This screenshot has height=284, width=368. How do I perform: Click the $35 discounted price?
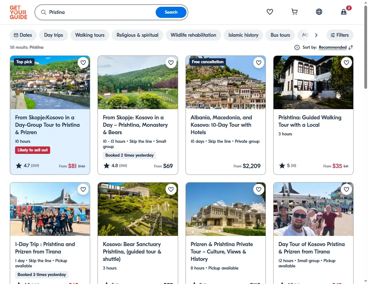tap(337, 166)
